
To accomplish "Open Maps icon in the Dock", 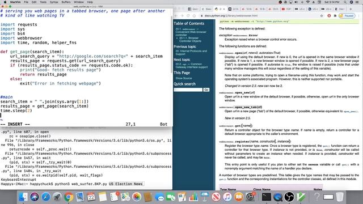I will tap(125, 197).
